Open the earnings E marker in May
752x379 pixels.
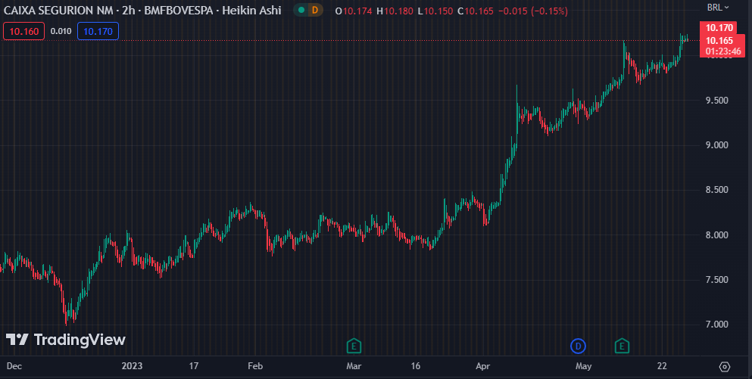622,345
